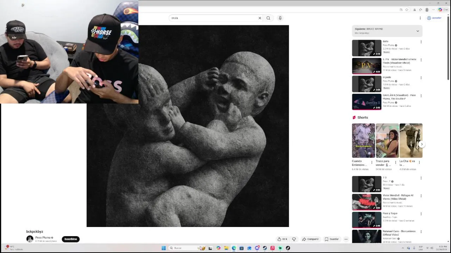The image size is (451, 253).
Task: Open Edge split screen icon in address bar
Action: click(x=401, y=10)
